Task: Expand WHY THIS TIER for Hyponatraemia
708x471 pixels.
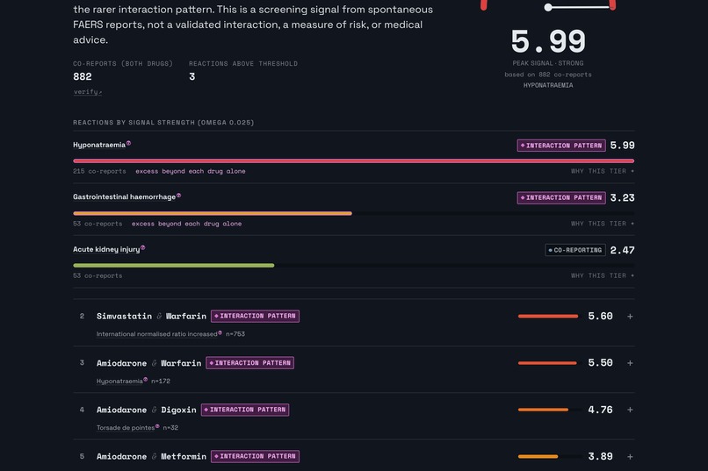Action: (x=603, y=171)
